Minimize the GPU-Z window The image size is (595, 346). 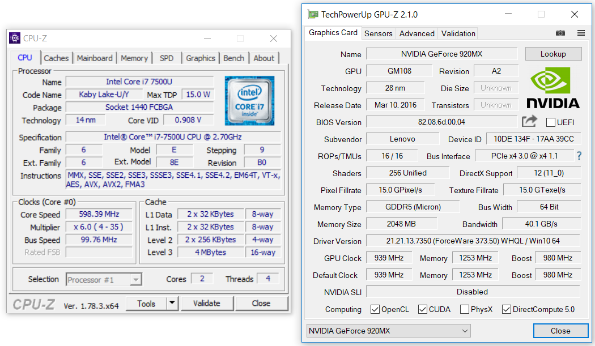point(508,14)
